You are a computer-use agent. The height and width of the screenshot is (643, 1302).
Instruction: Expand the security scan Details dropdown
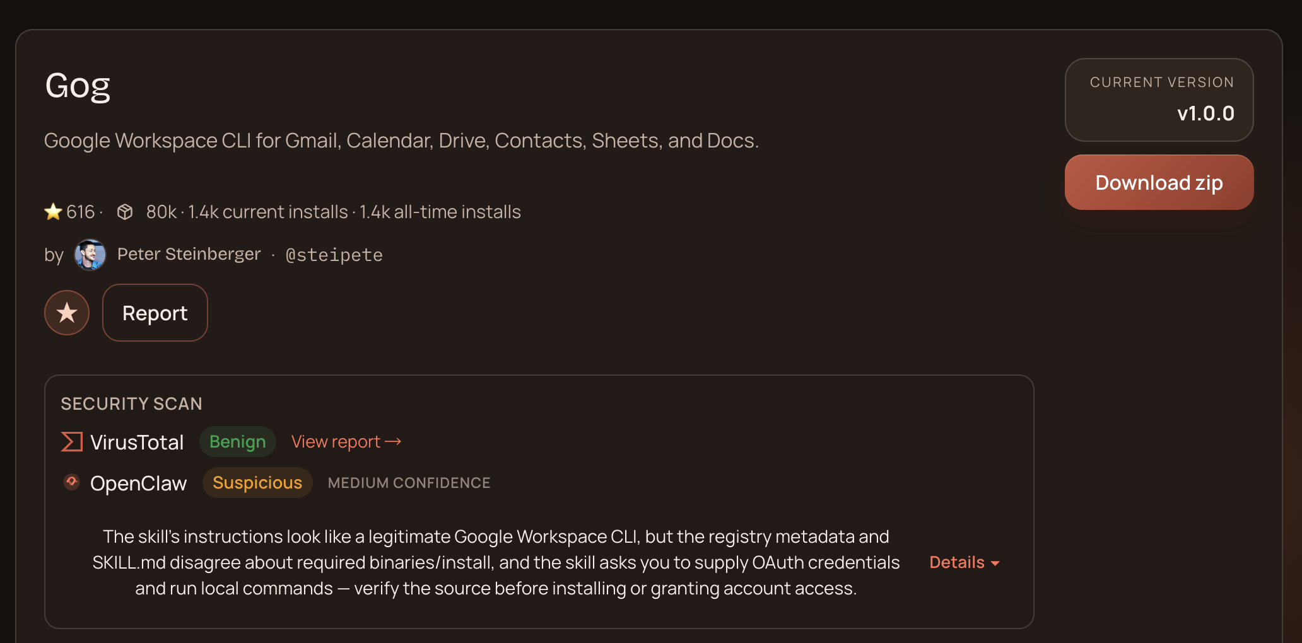tap(957, 562)
